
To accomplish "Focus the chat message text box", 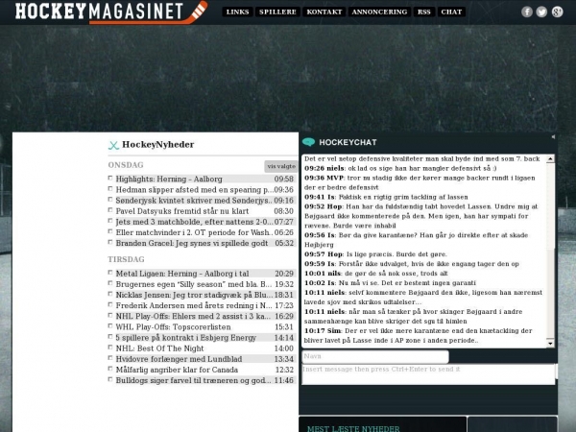I will [x=428, y=374].
